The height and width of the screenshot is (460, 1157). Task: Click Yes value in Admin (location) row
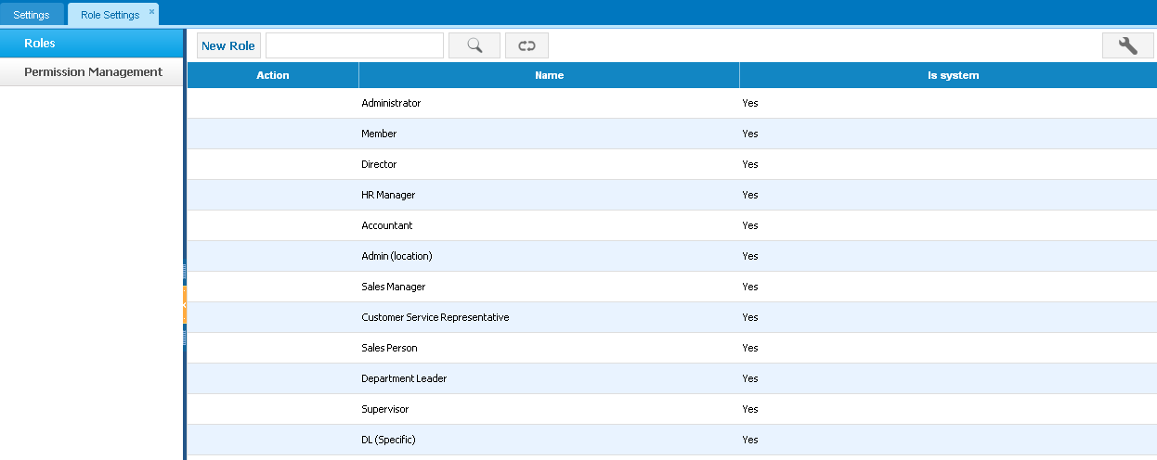[750, 256]
